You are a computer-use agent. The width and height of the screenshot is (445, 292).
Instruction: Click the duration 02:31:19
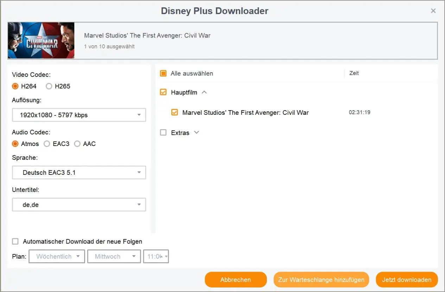[360, 112]
